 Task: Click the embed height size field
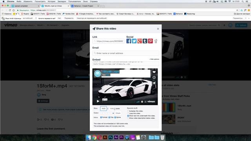pos(112,108)
